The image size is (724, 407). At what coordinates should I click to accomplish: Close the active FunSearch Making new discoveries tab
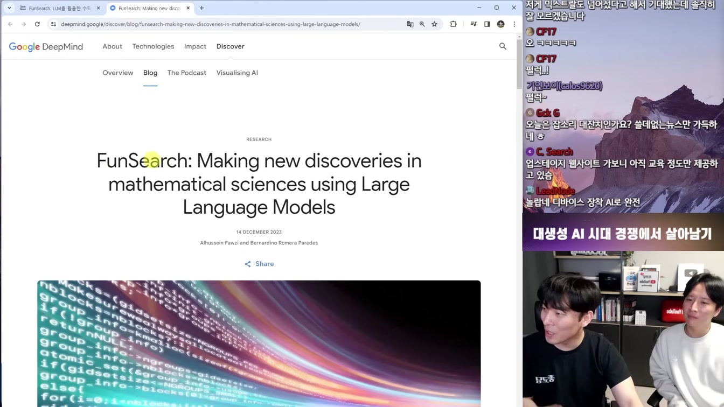coord(188,8)
